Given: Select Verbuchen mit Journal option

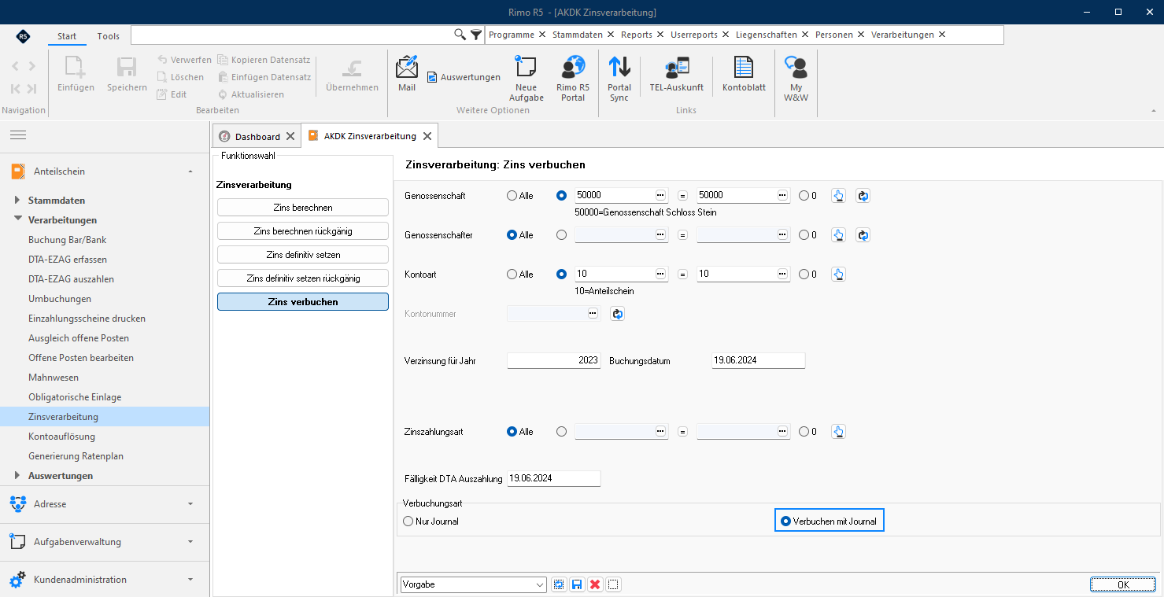Looking at the screenshot, I should tap(829, 521).
